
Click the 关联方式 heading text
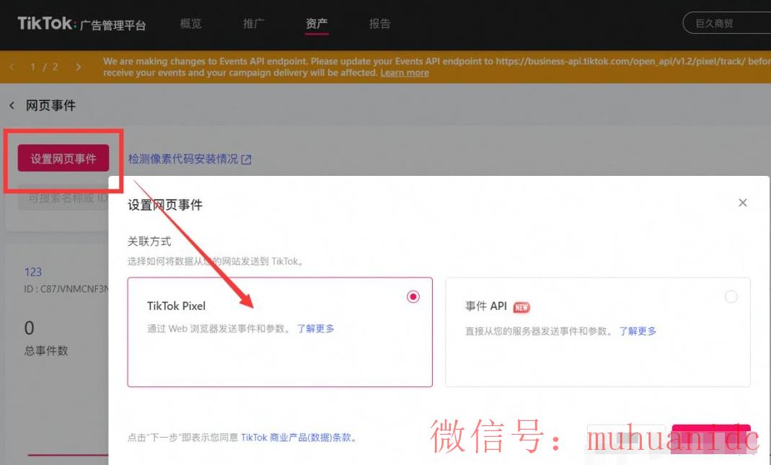pos(149,242)
